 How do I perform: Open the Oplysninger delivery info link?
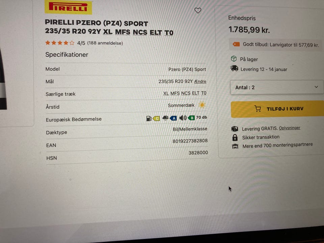(290, 128)
